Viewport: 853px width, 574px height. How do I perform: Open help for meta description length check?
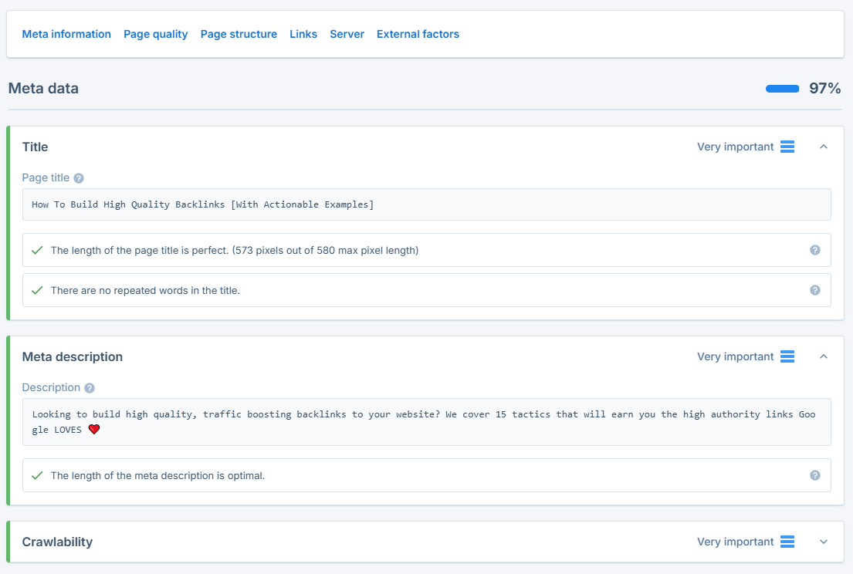point(814,475)
